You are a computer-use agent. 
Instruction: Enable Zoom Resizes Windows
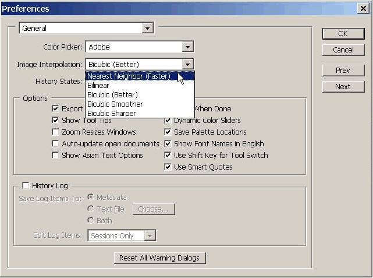point(56,132)
